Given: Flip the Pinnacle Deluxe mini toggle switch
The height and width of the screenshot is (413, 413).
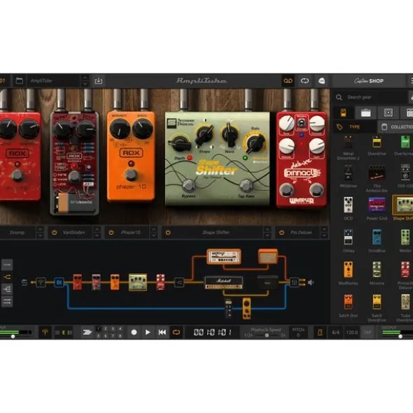Looking at the screenshot, I should tap(302, 123).
